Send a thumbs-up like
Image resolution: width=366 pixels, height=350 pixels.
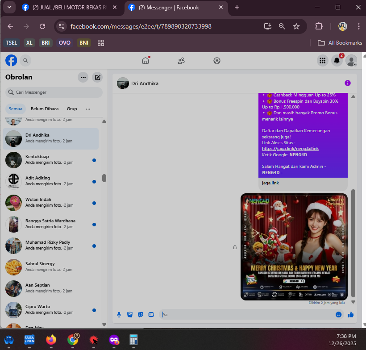(350, 315)
